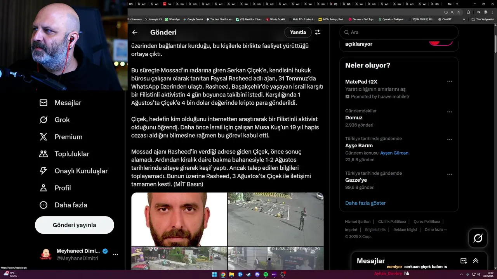This screenshot has height=279, width=497.
Task: Open Grok from the left sidebar
Action: (x=54, y=120)
